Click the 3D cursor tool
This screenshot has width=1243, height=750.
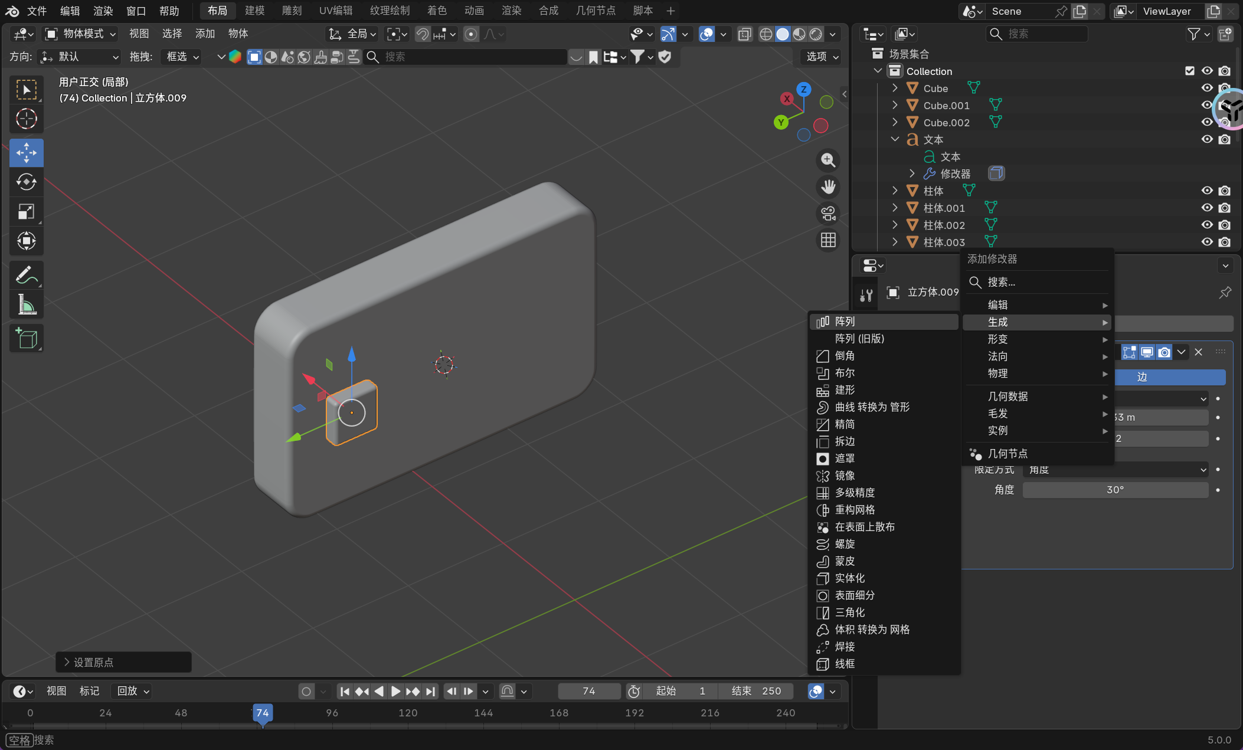tap(26, 119)
